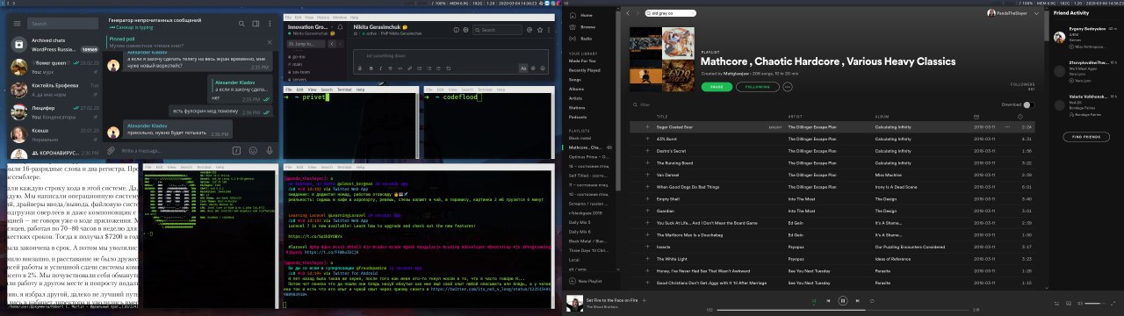Skip to next track in Spotify
Screen dimensions: 1124x316
point(858,300)
